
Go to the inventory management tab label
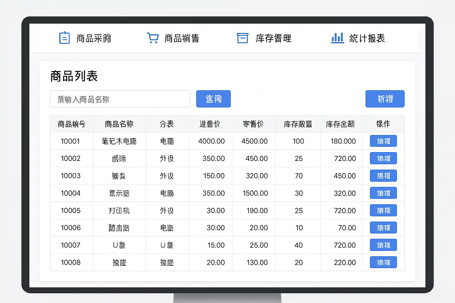(273, 38)
